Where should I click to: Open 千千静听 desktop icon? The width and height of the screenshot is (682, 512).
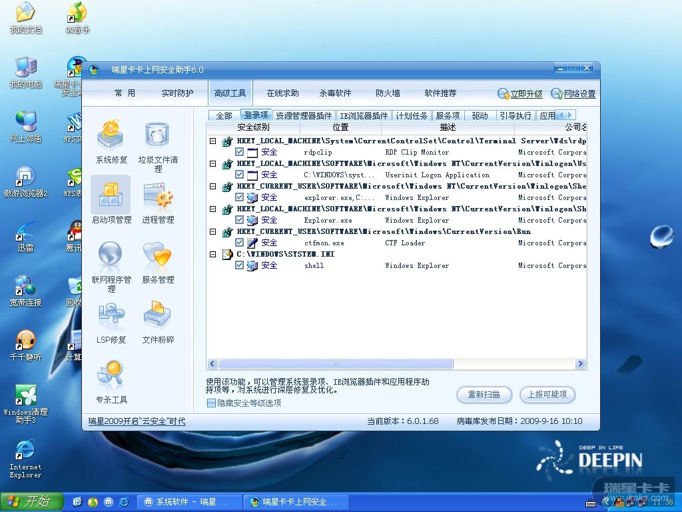click(x=26, y=346)
